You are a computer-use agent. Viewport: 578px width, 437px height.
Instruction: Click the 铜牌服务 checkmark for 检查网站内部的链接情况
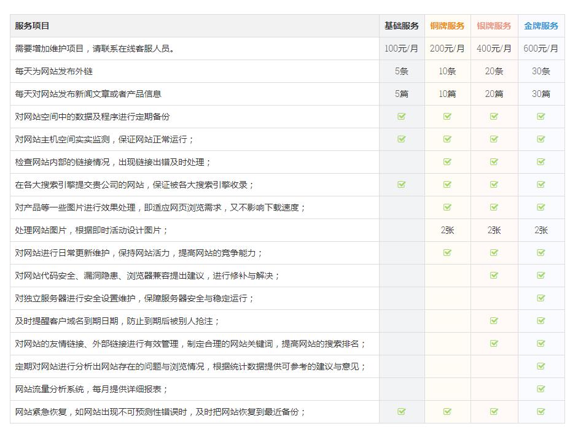(447, 162)
